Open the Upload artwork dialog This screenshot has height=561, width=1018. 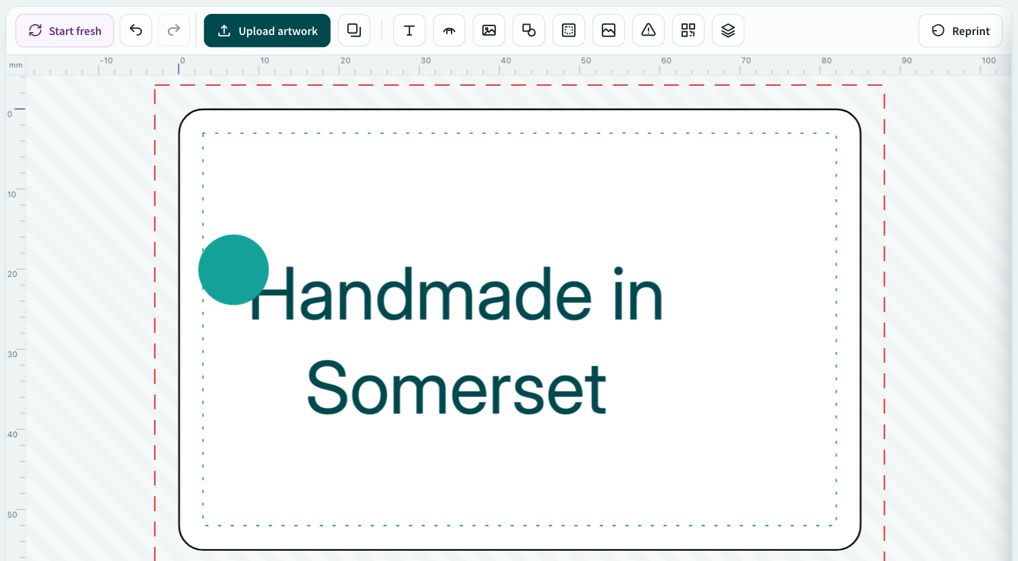pyautogui.click(x=267, y=31)
